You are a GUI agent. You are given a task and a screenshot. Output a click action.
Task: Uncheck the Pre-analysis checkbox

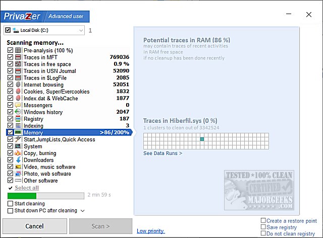click(x=10, y=50)
